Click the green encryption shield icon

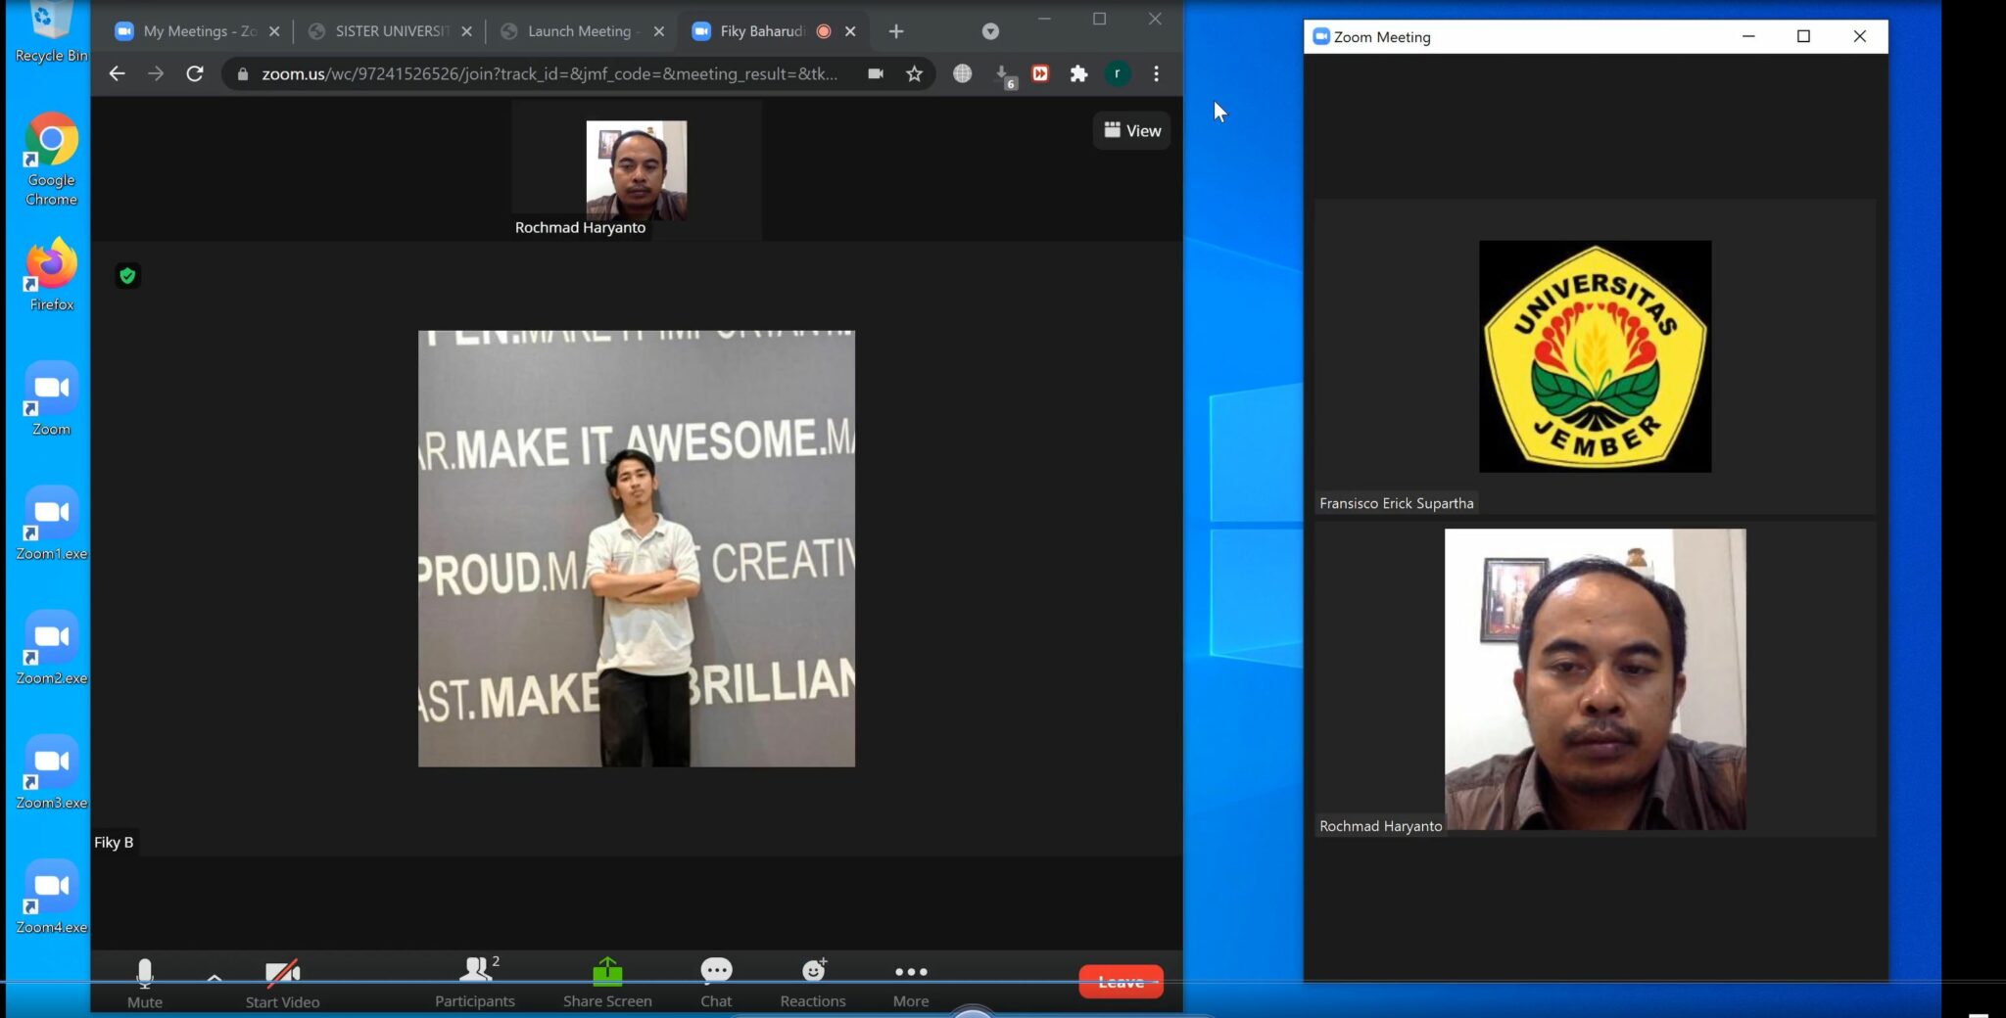pos(127,276)
